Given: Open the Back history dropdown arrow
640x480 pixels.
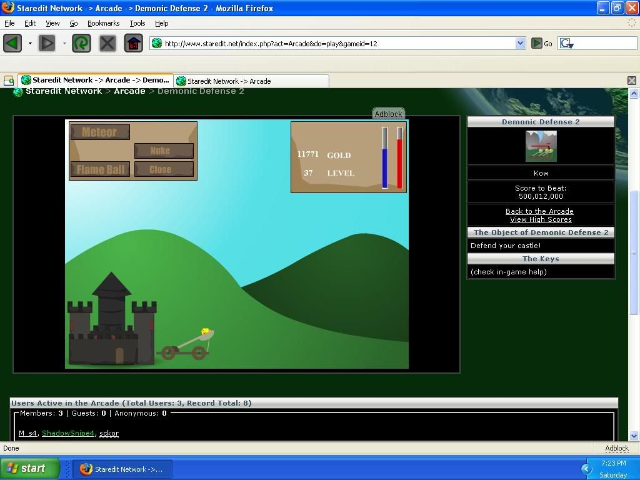Looking at the screenshot, I should (30, 43).
